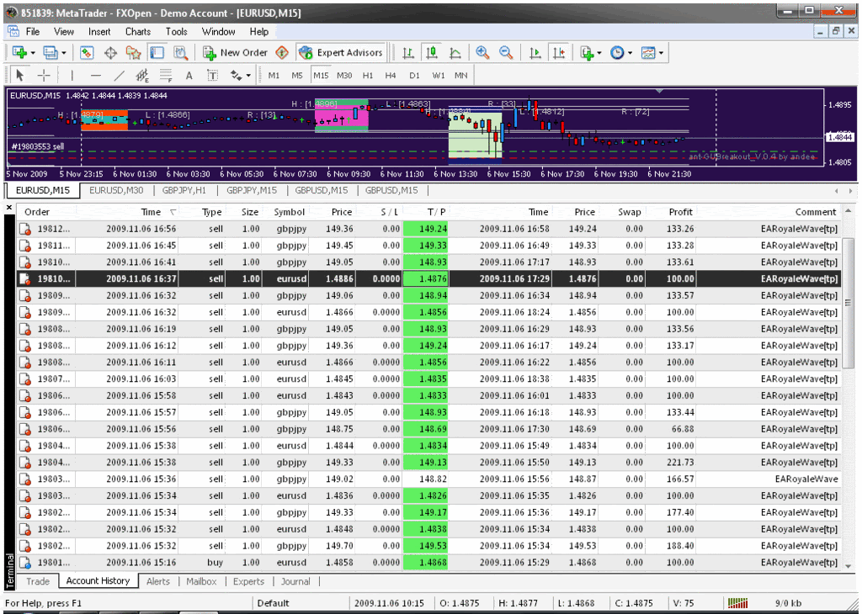Open the File menu

pyautogui.click(x=33, y=32)
